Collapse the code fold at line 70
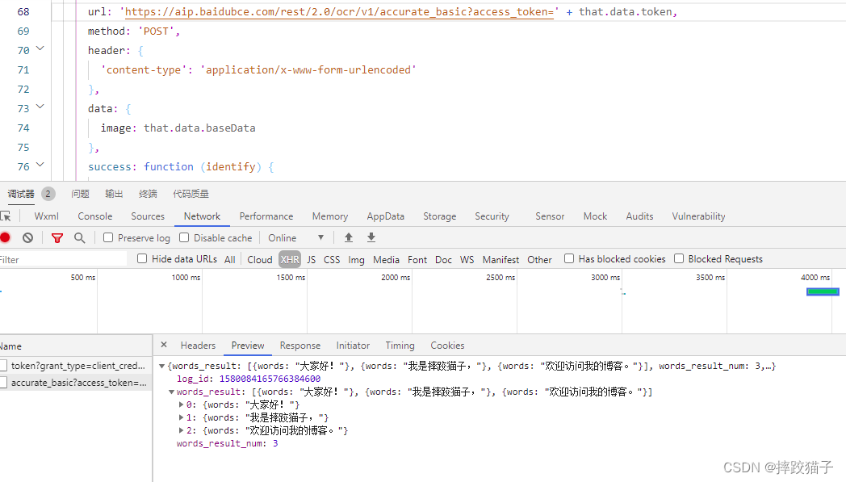The image size is (846, 482). (x=40, y=48)
